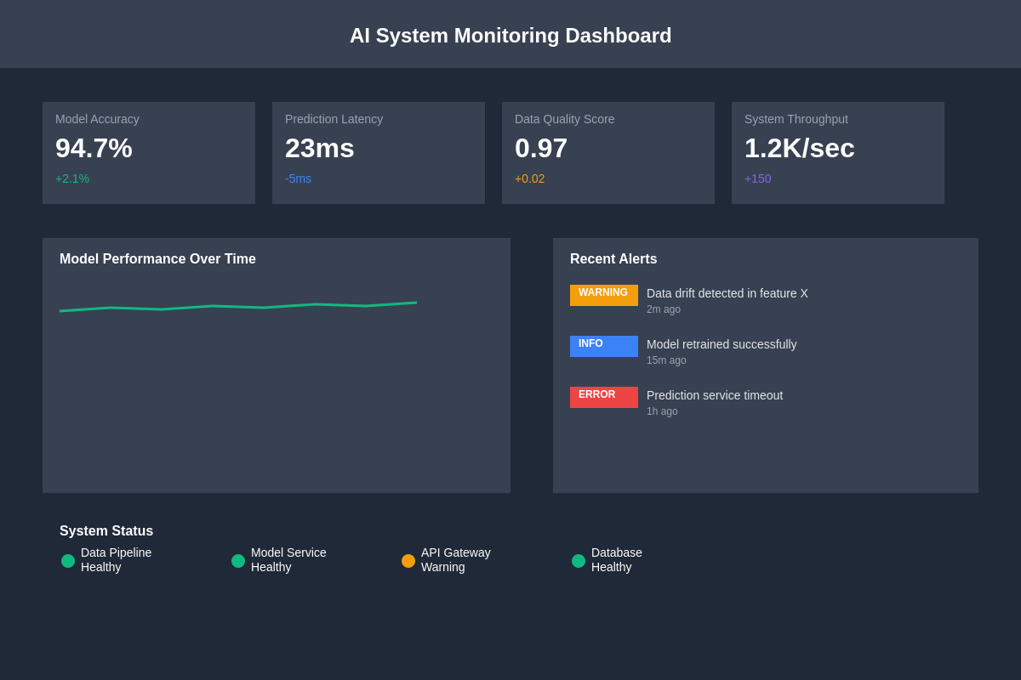Click the Data Pipeline green status dot
The image size is (1021, 680).
(x=68, y=561)
